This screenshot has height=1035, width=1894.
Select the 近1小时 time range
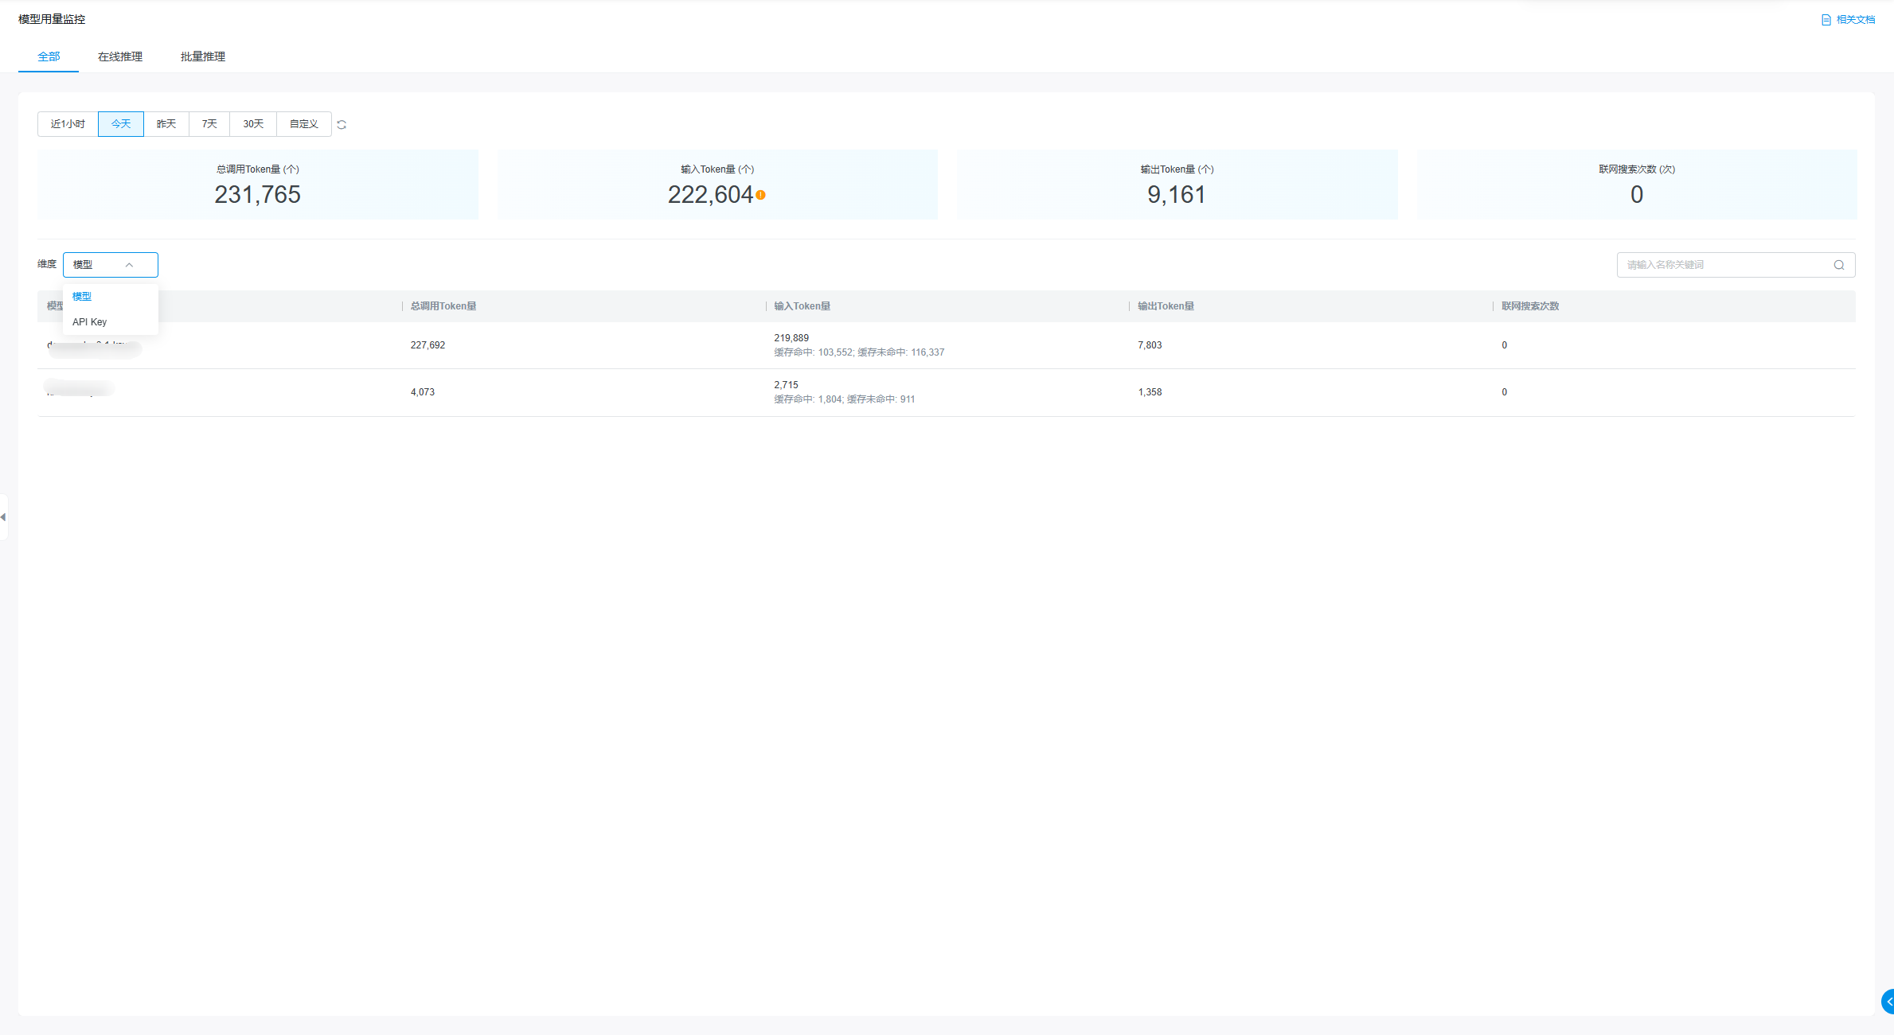(68, 124)
